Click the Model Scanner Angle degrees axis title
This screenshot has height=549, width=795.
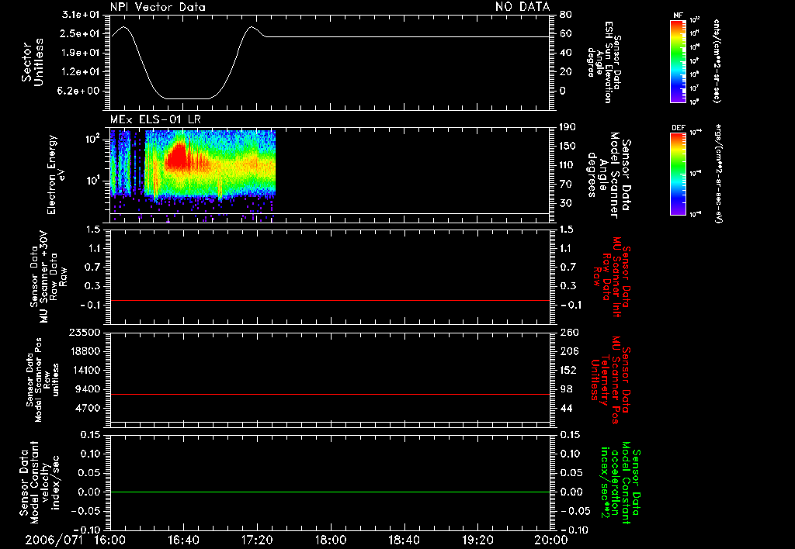(x=609, y=175)
